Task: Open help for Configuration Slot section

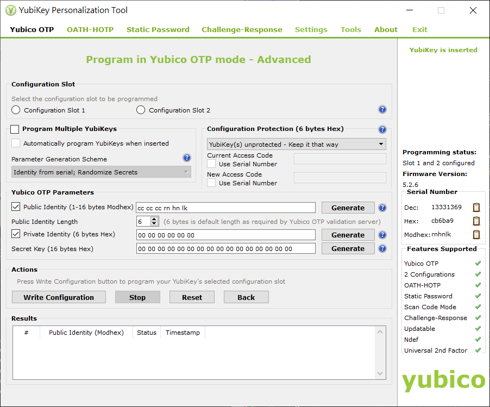Action: pos(382,109)
